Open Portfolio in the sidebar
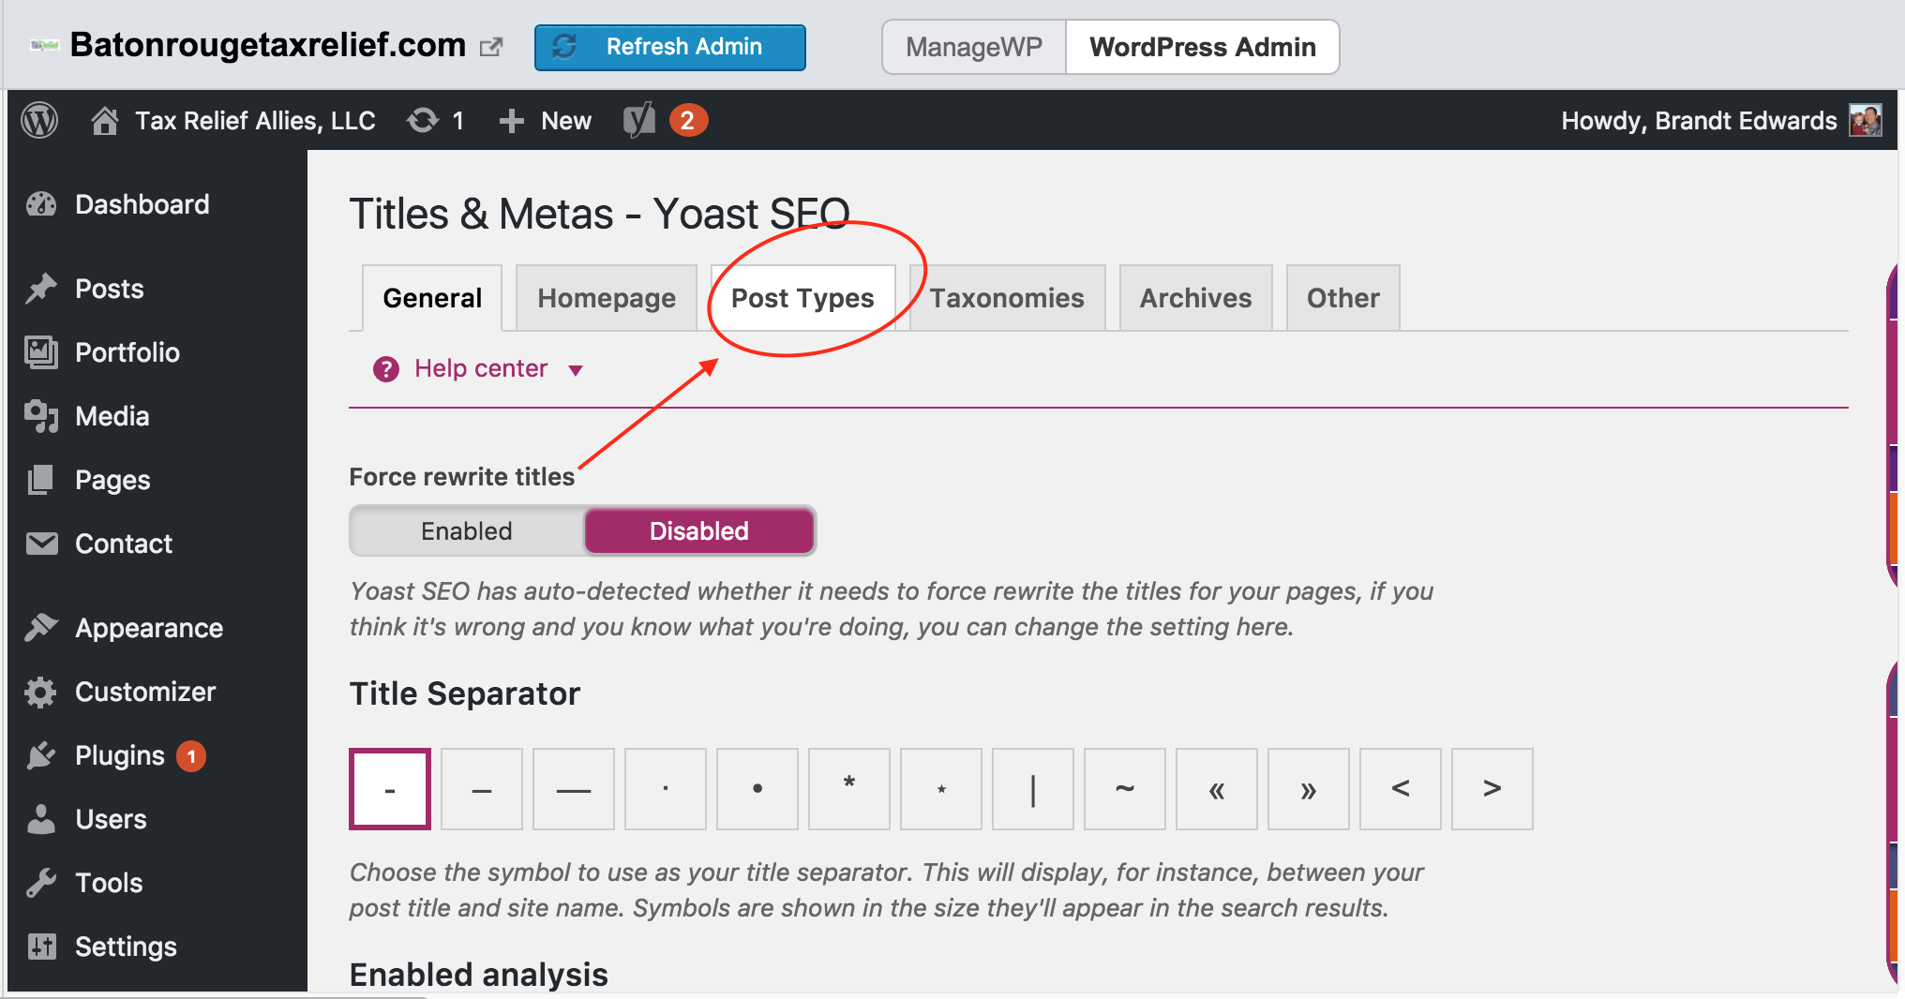 (127, 352)
